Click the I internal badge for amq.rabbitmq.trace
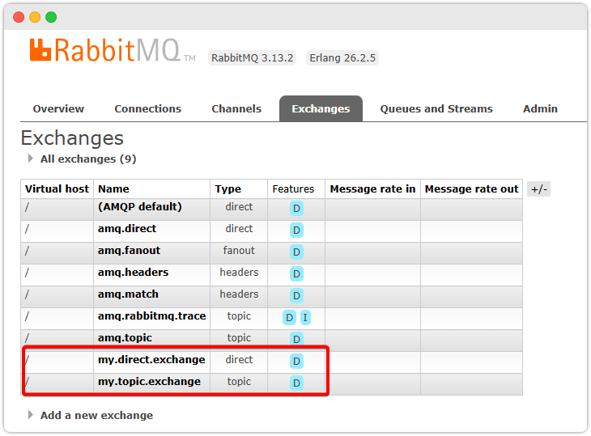 point(305,317)
